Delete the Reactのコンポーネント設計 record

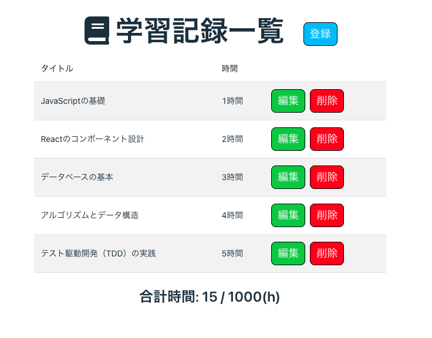pos(327,139)
